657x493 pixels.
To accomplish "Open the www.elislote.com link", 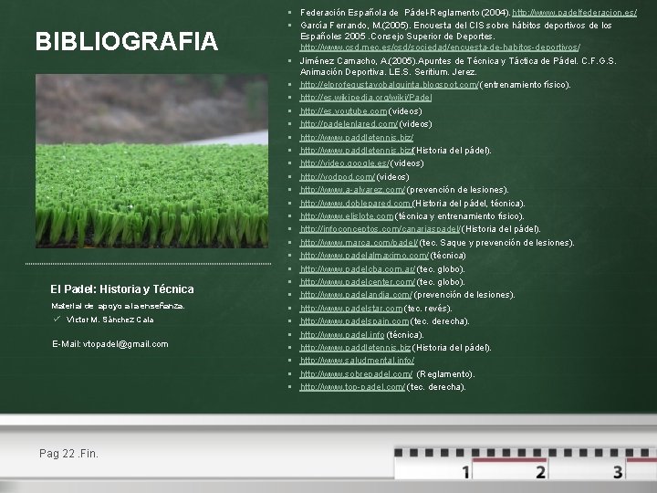I will coord(347,216).
